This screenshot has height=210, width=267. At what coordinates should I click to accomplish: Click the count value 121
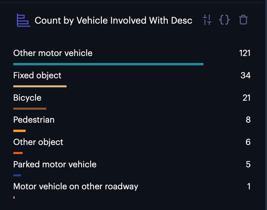(245, 53)
